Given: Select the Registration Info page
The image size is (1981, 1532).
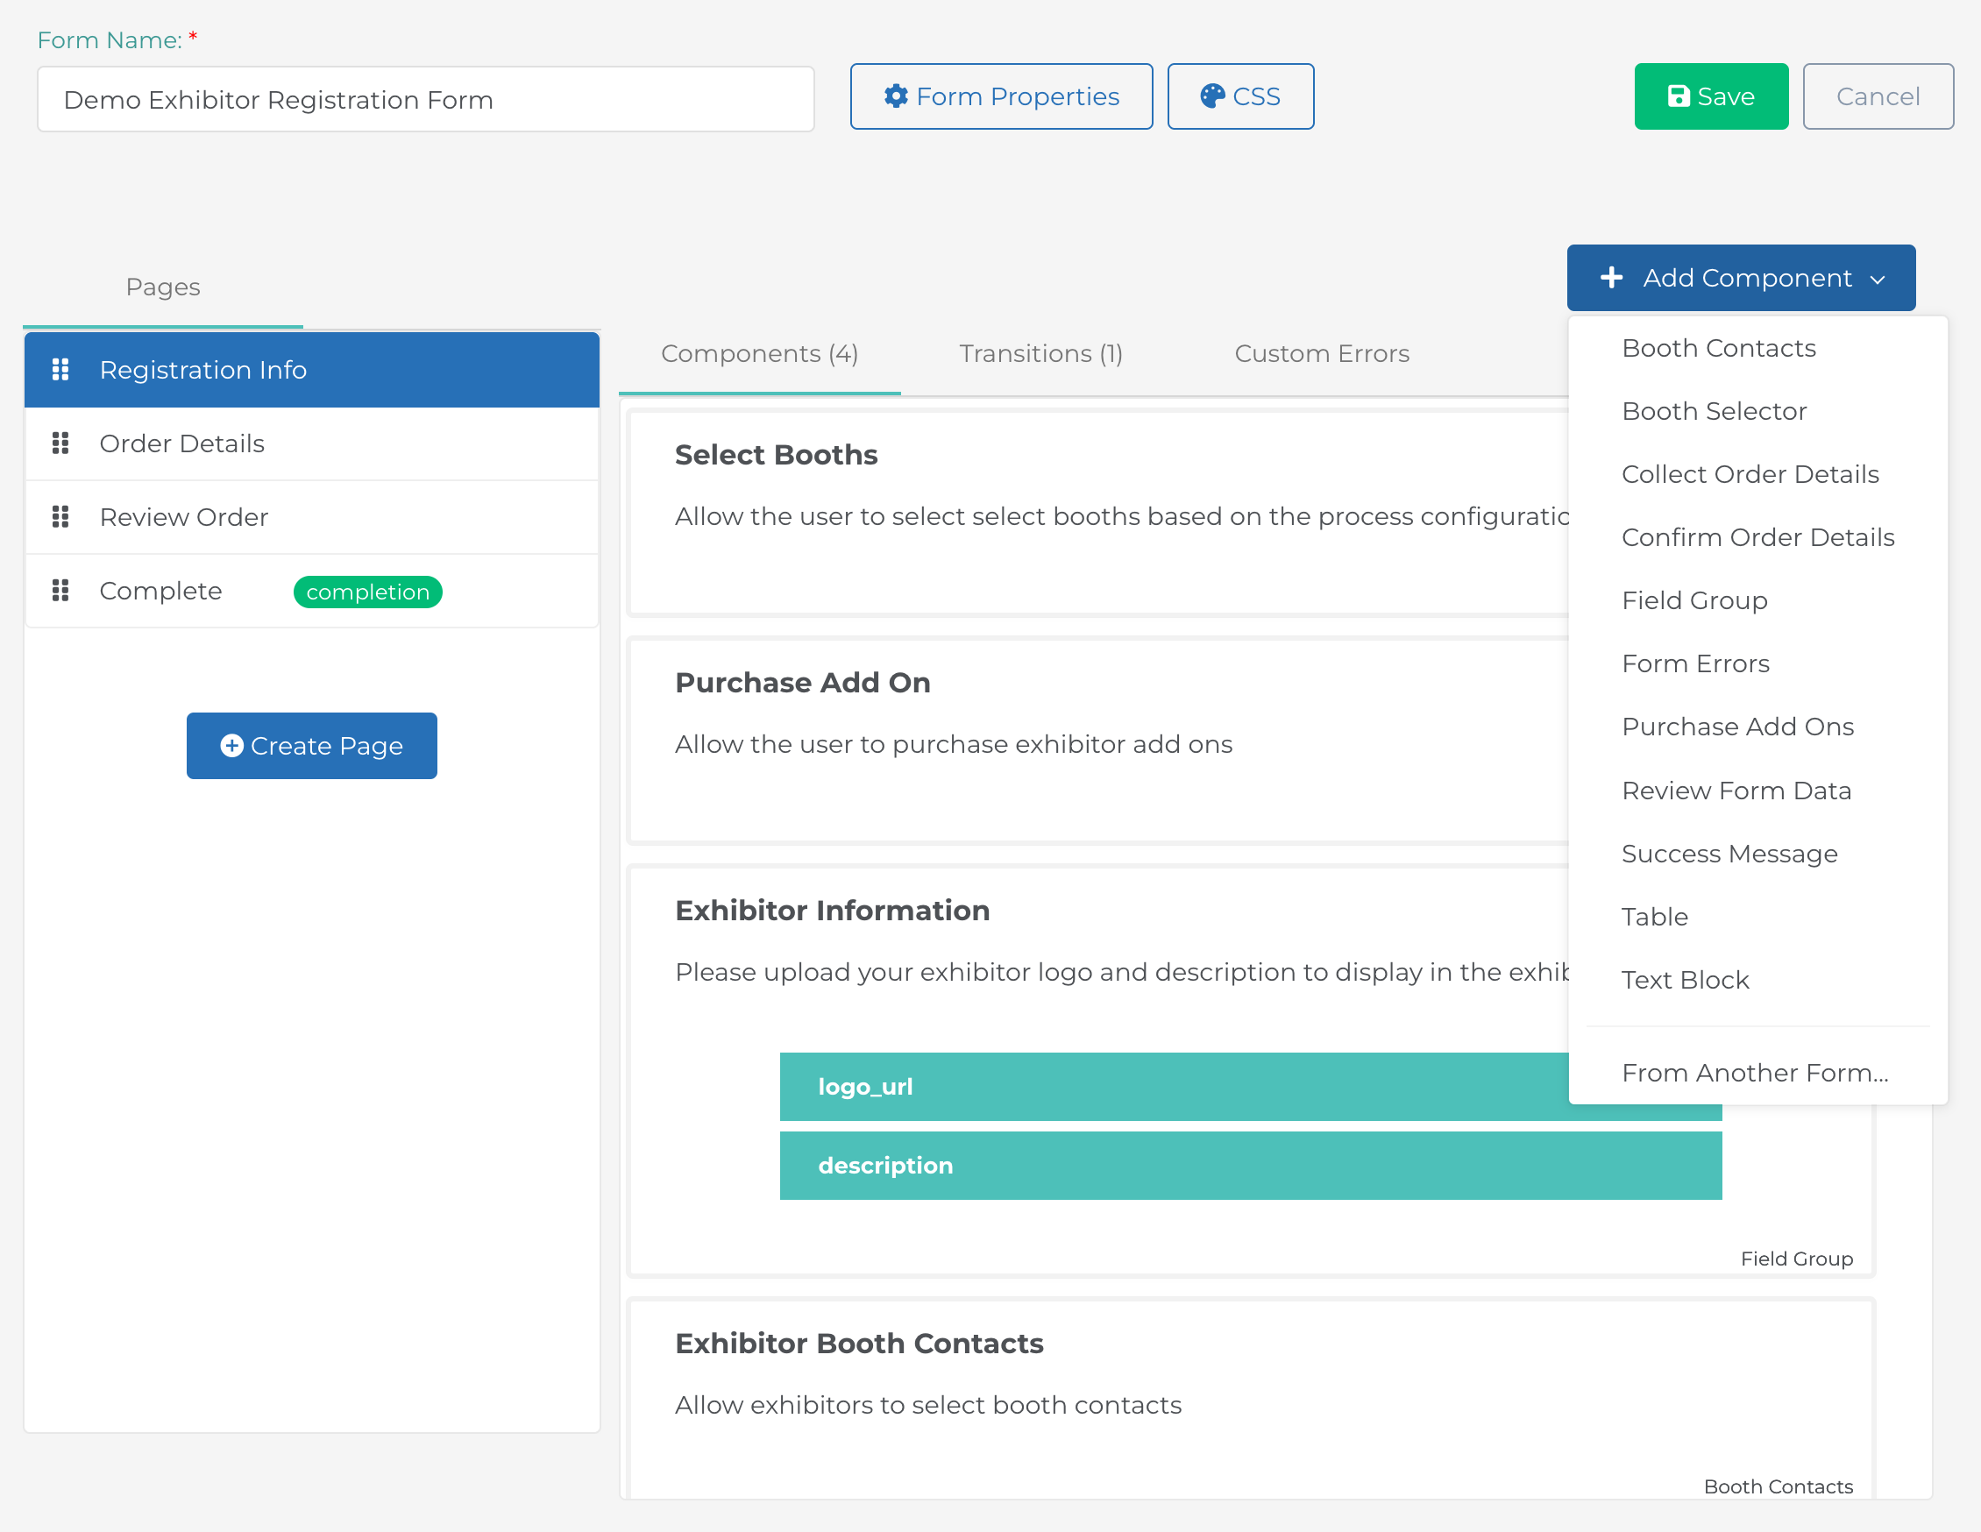Looking at the screenshot, I should pos(312,370).
